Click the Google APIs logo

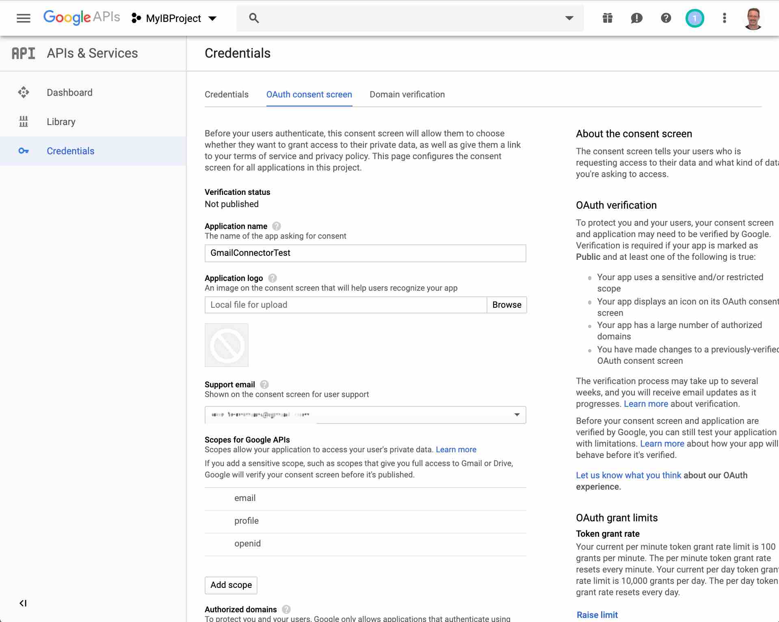point(82,17)
